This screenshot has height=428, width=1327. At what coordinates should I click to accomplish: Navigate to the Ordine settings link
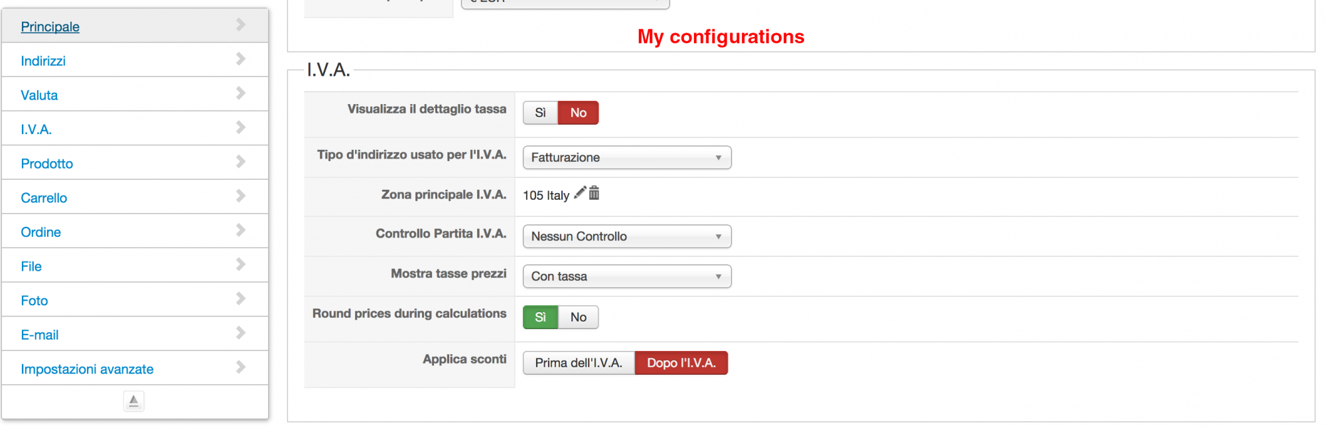click(41, 232)
